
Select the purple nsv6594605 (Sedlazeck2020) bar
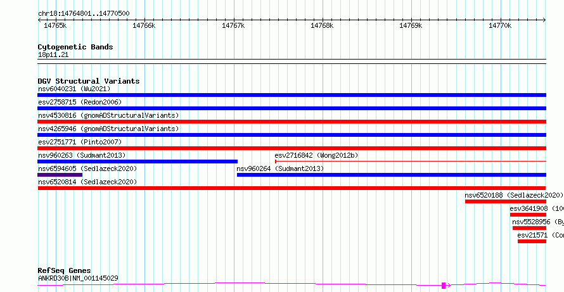tap(60, 175)
